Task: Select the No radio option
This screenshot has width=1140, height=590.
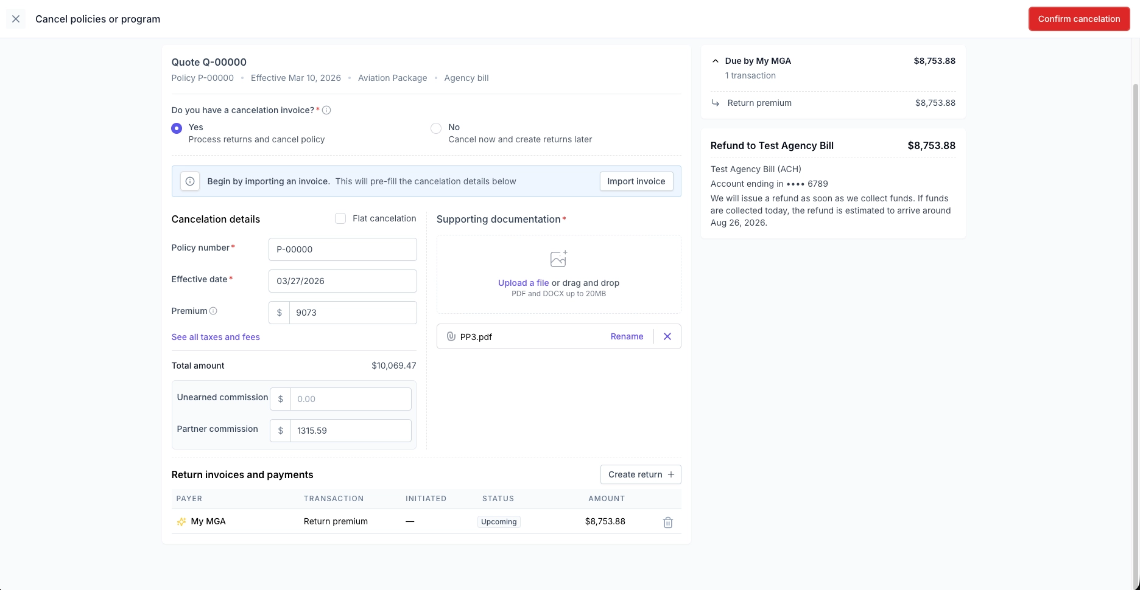Action: [436, 128]
